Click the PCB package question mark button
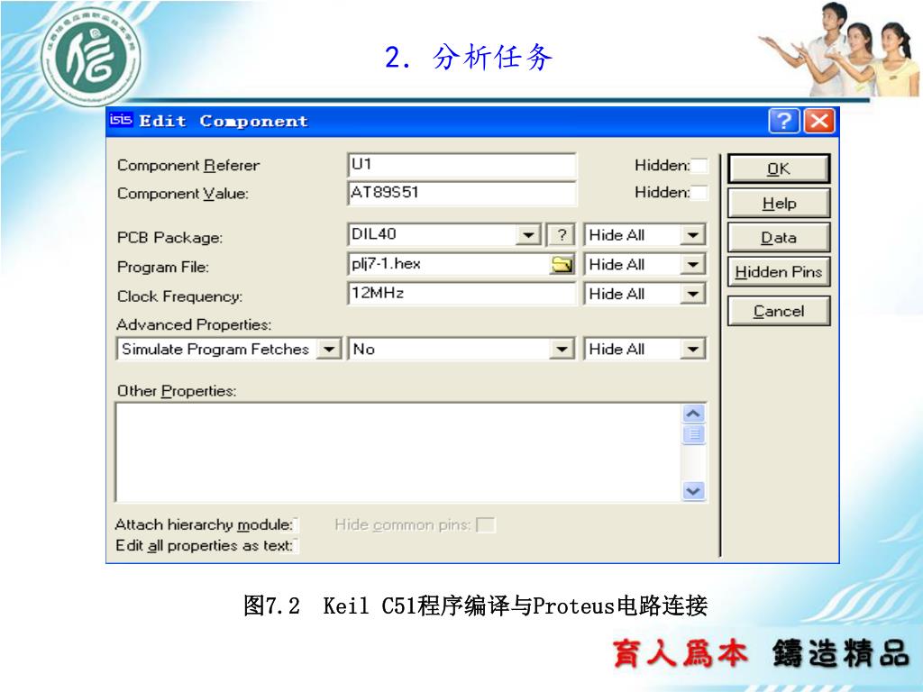Screen dimensions: 923x692 coord(562,235)
